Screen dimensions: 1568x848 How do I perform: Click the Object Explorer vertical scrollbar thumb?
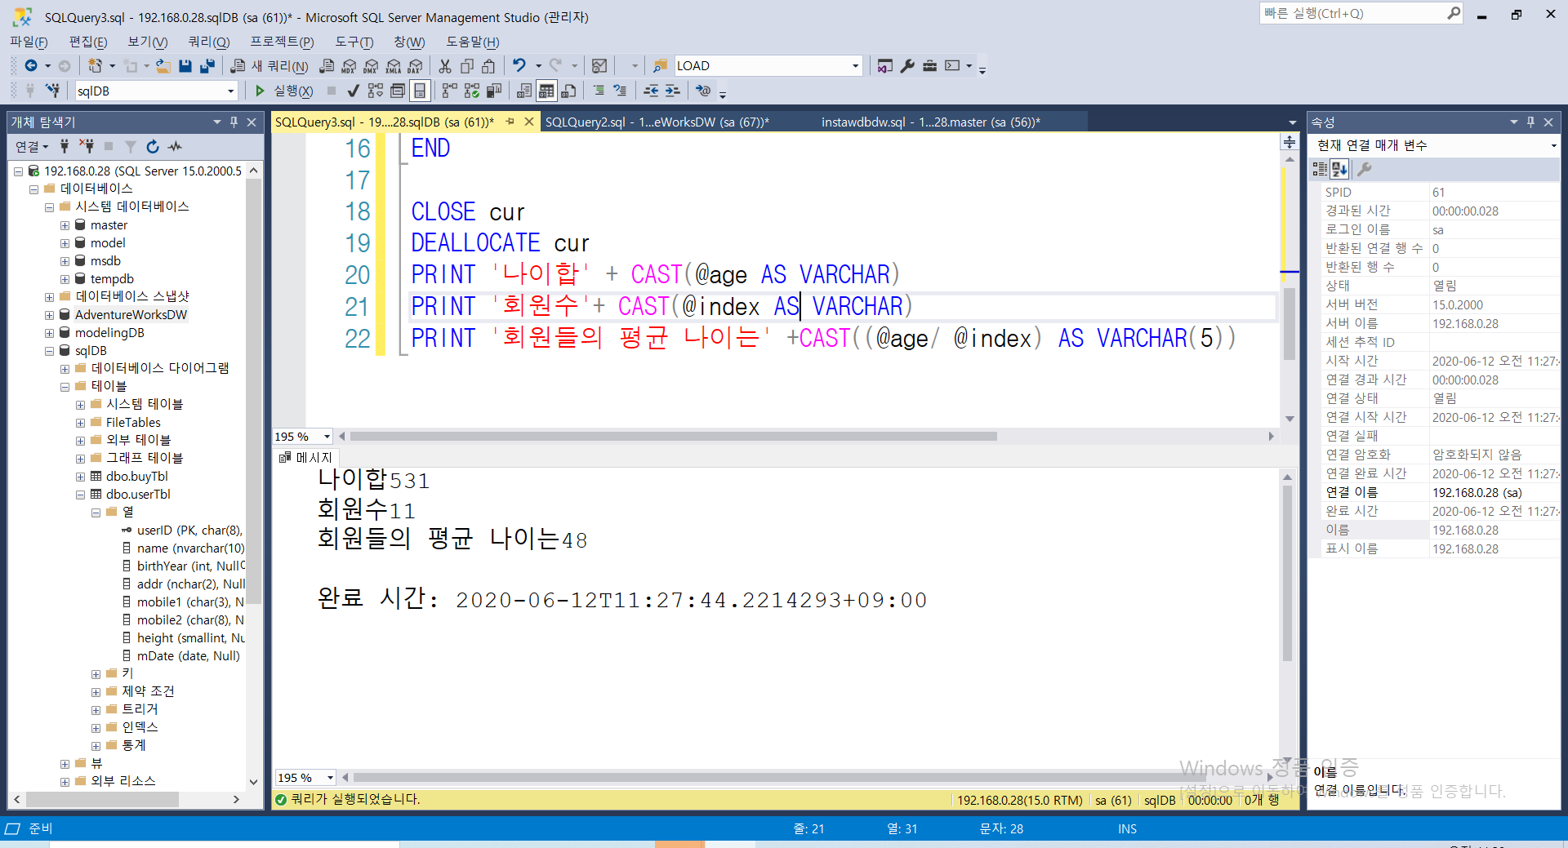[x=254, y=392]
